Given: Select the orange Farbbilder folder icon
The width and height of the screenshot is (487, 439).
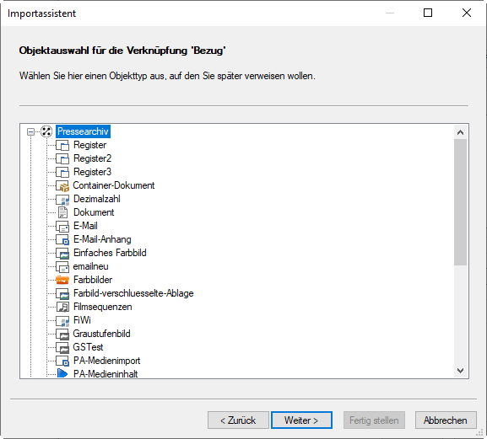Looking at the screenshot, I should 62,280.
